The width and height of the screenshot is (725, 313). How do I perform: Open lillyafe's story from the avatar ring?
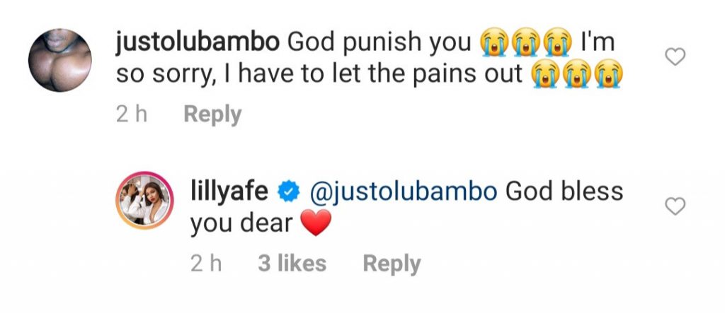[145, 201]
